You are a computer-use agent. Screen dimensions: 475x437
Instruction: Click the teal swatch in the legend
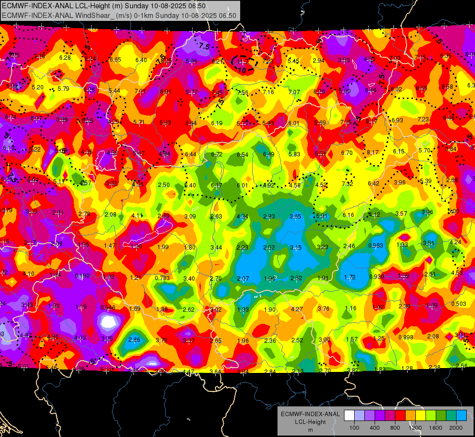click(x=451, y=416)
